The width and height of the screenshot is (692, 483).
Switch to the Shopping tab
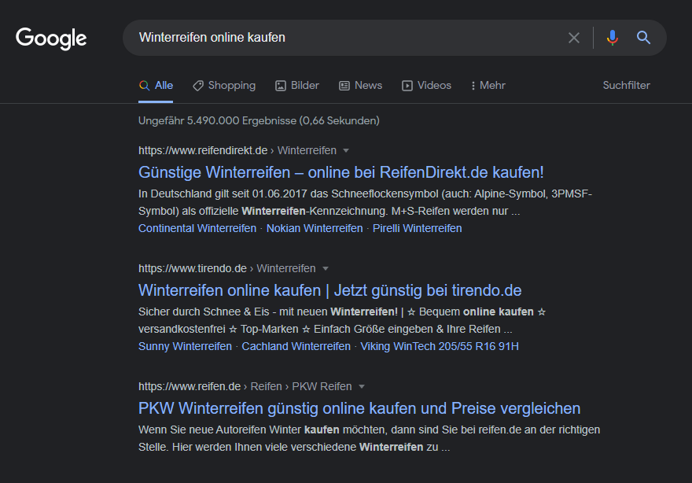pos(224,86)
